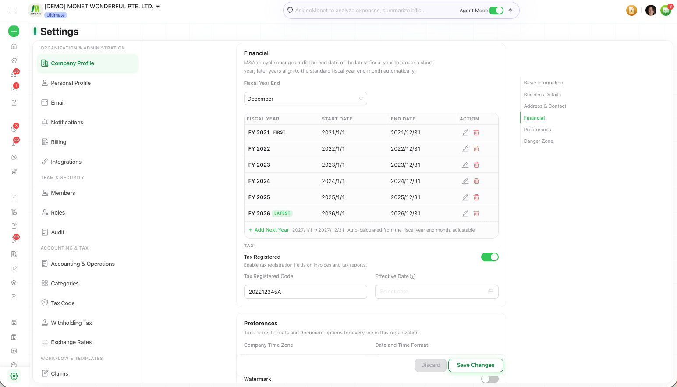Open the settings gear in sidebar

tap(14, 376)
